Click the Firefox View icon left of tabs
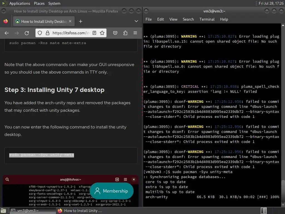285x214 pixels. click(6, 21)
